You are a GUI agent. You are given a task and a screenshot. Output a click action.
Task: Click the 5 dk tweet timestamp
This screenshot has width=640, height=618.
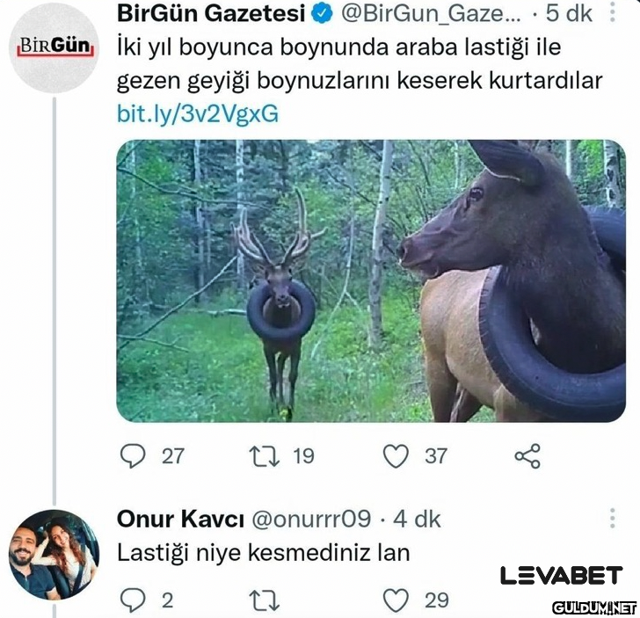click(x=569, y=13)
